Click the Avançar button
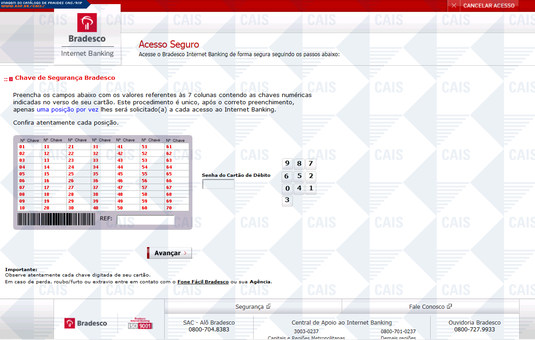Viewport: 535px width, 340px height. (x=169, y=253)
